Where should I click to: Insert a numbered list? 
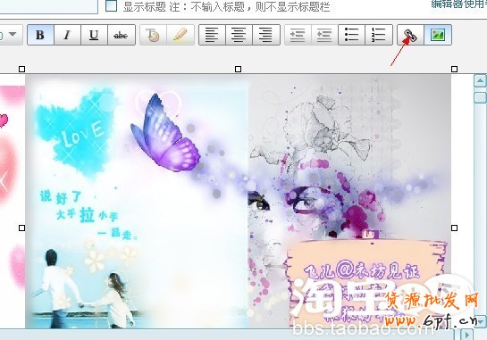coord(379,35)
